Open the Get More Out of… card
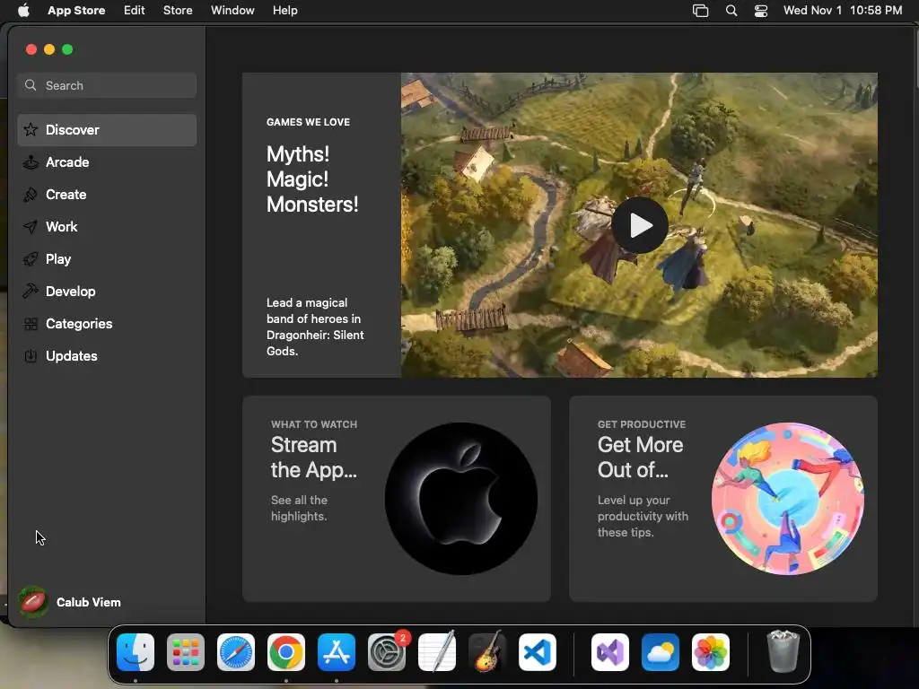This screenshot has width=919, height=689. point(723,499)
